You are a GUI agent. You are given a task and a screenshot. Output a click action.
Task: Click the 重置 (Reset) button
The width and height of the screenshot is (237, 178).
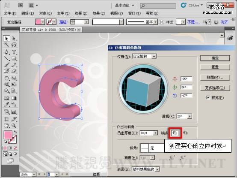(x=215, y=67)
